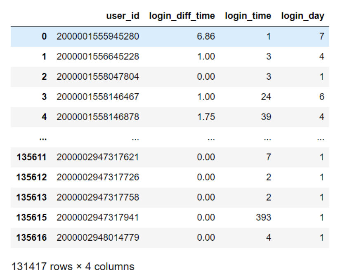Click login_time value 24
Viewport: 340px width, 270px height.
coord(266,97)
